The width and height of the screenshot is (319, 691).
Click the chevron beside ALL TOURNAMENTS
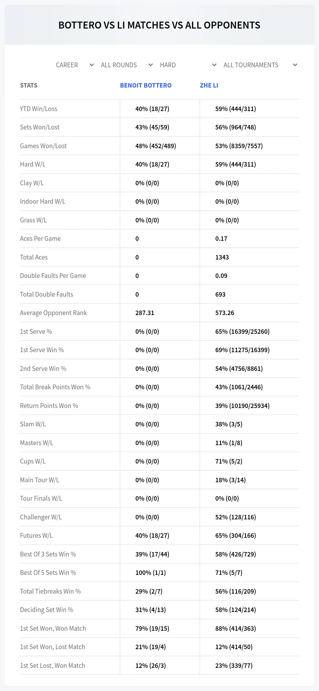(x=295, y=65)
